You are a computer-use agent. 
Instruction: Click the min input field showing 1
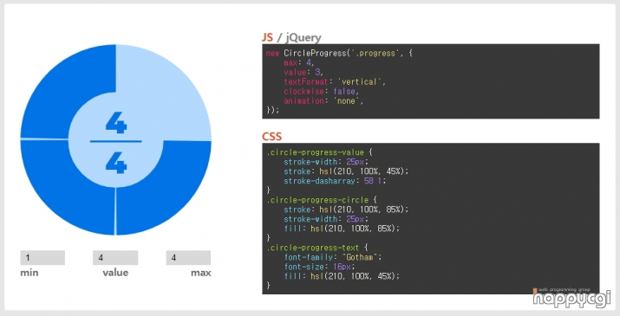click(x=42, y=257)
